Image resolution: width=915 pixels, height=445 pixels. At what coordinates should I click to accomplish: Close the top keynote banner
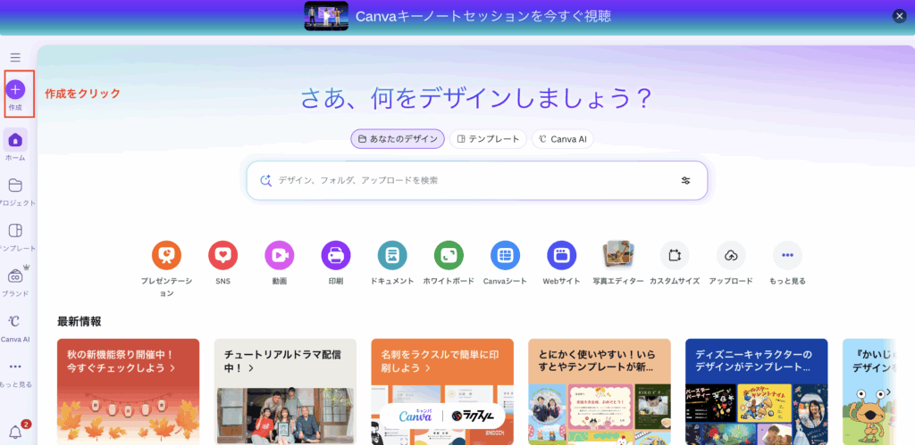(x=899, y=16)
